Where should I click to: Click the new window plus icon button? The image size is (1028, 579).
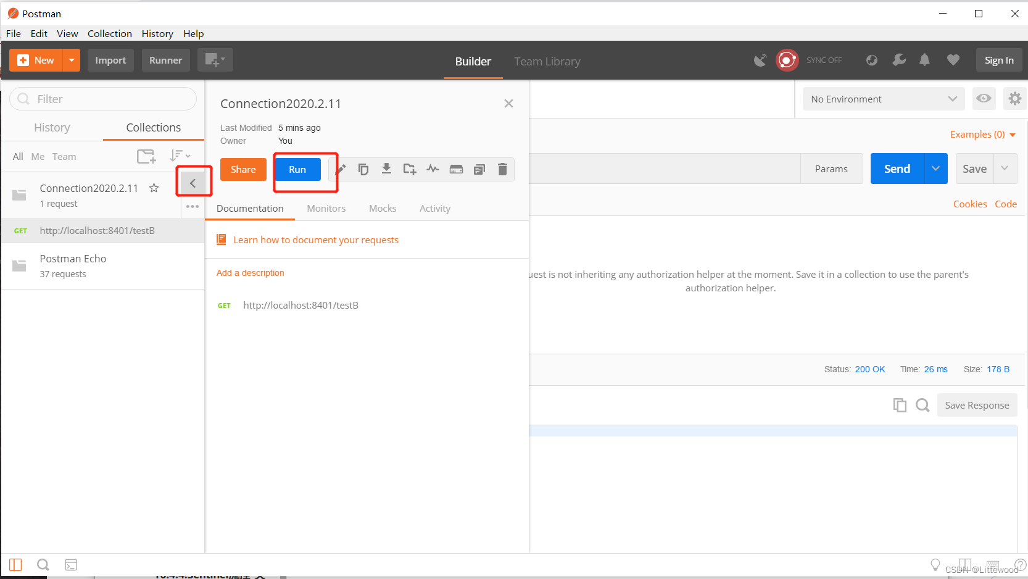tap(215, 60)
